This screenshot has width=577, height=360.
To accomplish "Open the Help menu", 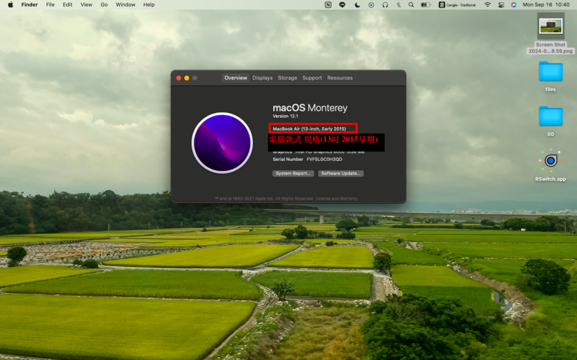I will pyautogui.click(x=149, y=4).
